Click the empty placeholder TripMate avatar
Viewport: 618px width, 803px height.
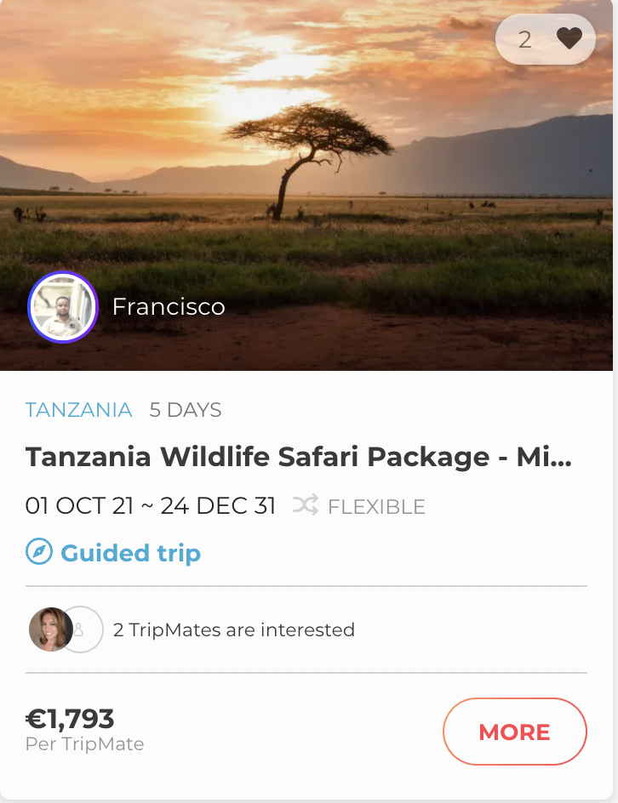click(83, 629)
